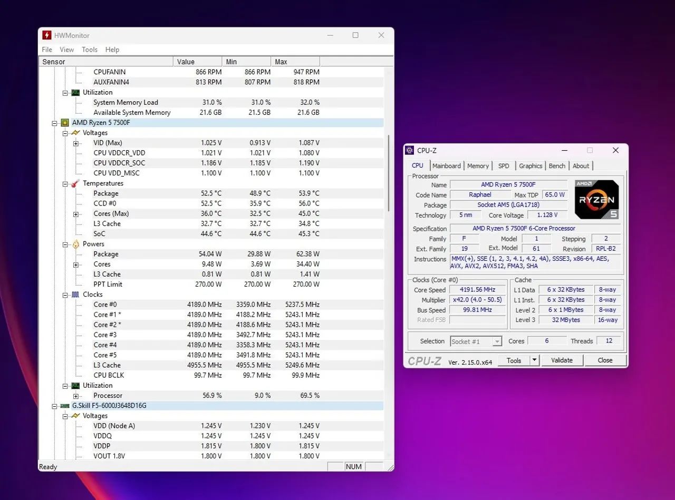Image resolution: width=675 pixels, height=500 pixels.
Task: Select the Available System Memory row
Action: click(x=211, y=113)
